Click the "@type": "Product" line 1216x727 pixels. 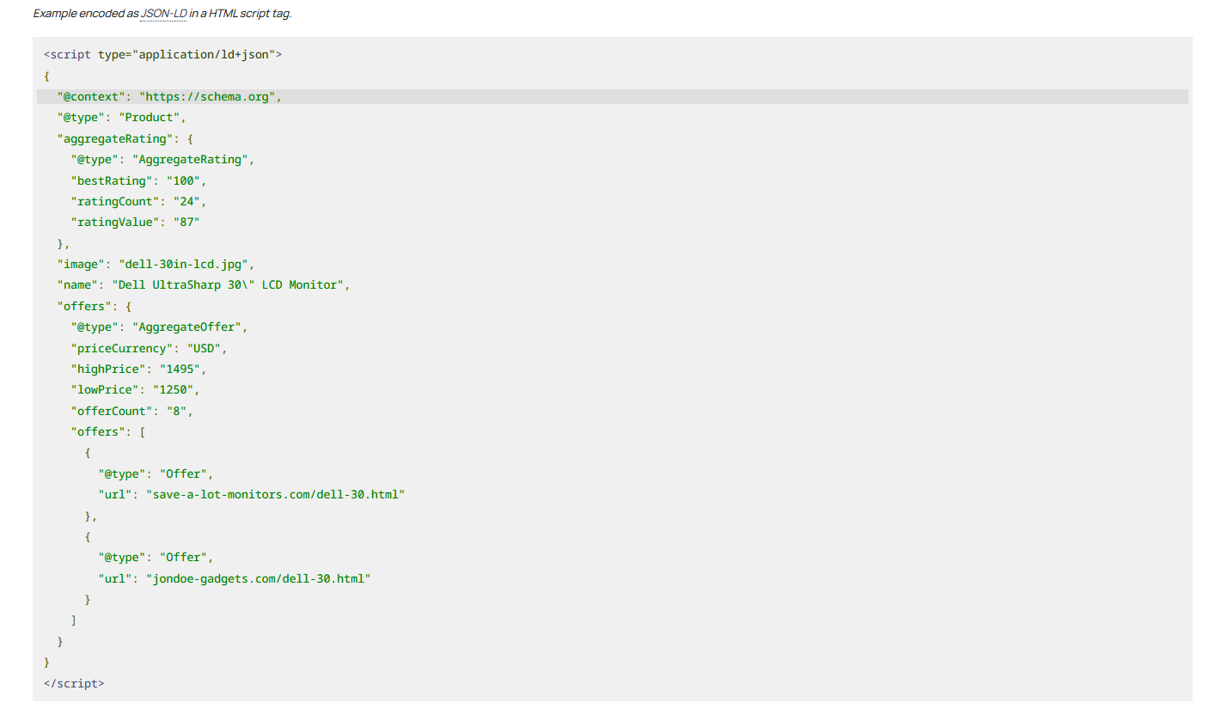[x=121, y=118]
